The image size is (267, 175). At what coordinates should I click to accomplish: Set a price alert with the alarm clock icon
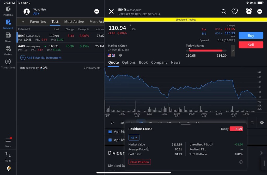249,11
